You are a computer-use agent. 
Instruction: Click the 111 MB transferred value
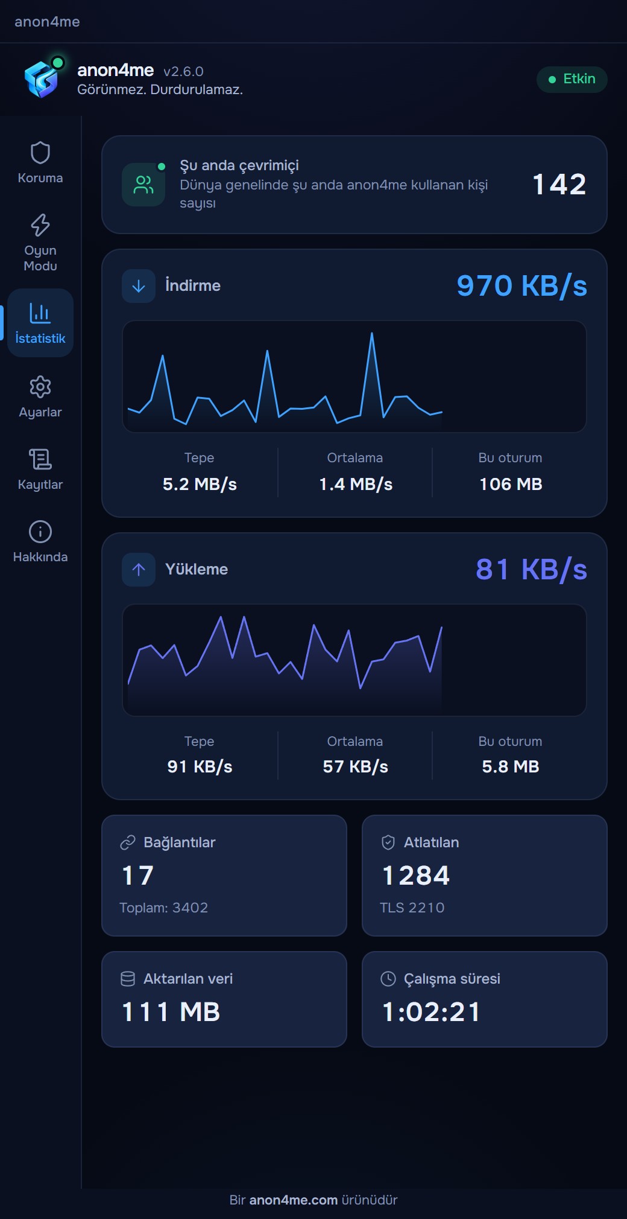(171, 1012)
